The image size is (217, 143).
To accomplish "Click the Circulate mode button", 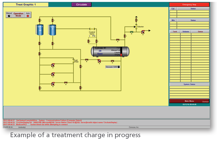I will 81,5.
